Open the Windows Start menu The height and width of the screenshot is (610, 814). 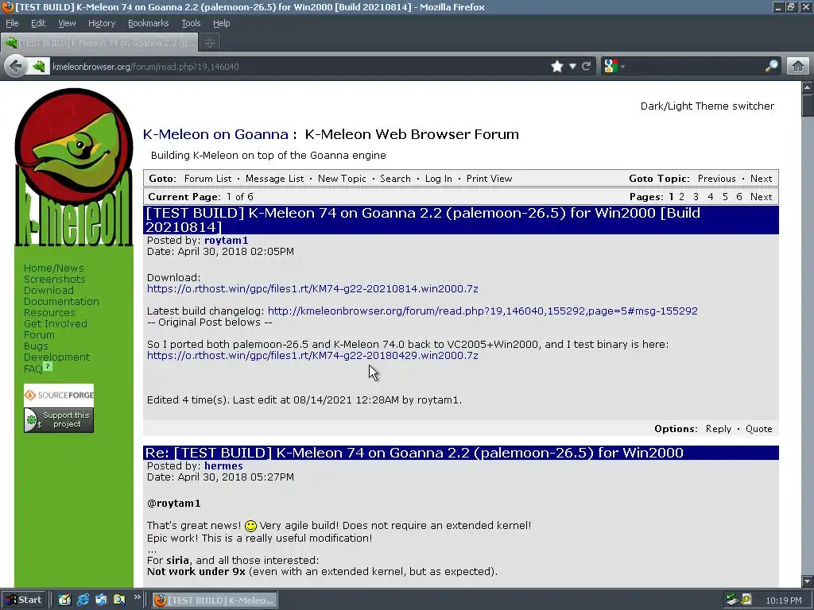click(x=24, y=600)
